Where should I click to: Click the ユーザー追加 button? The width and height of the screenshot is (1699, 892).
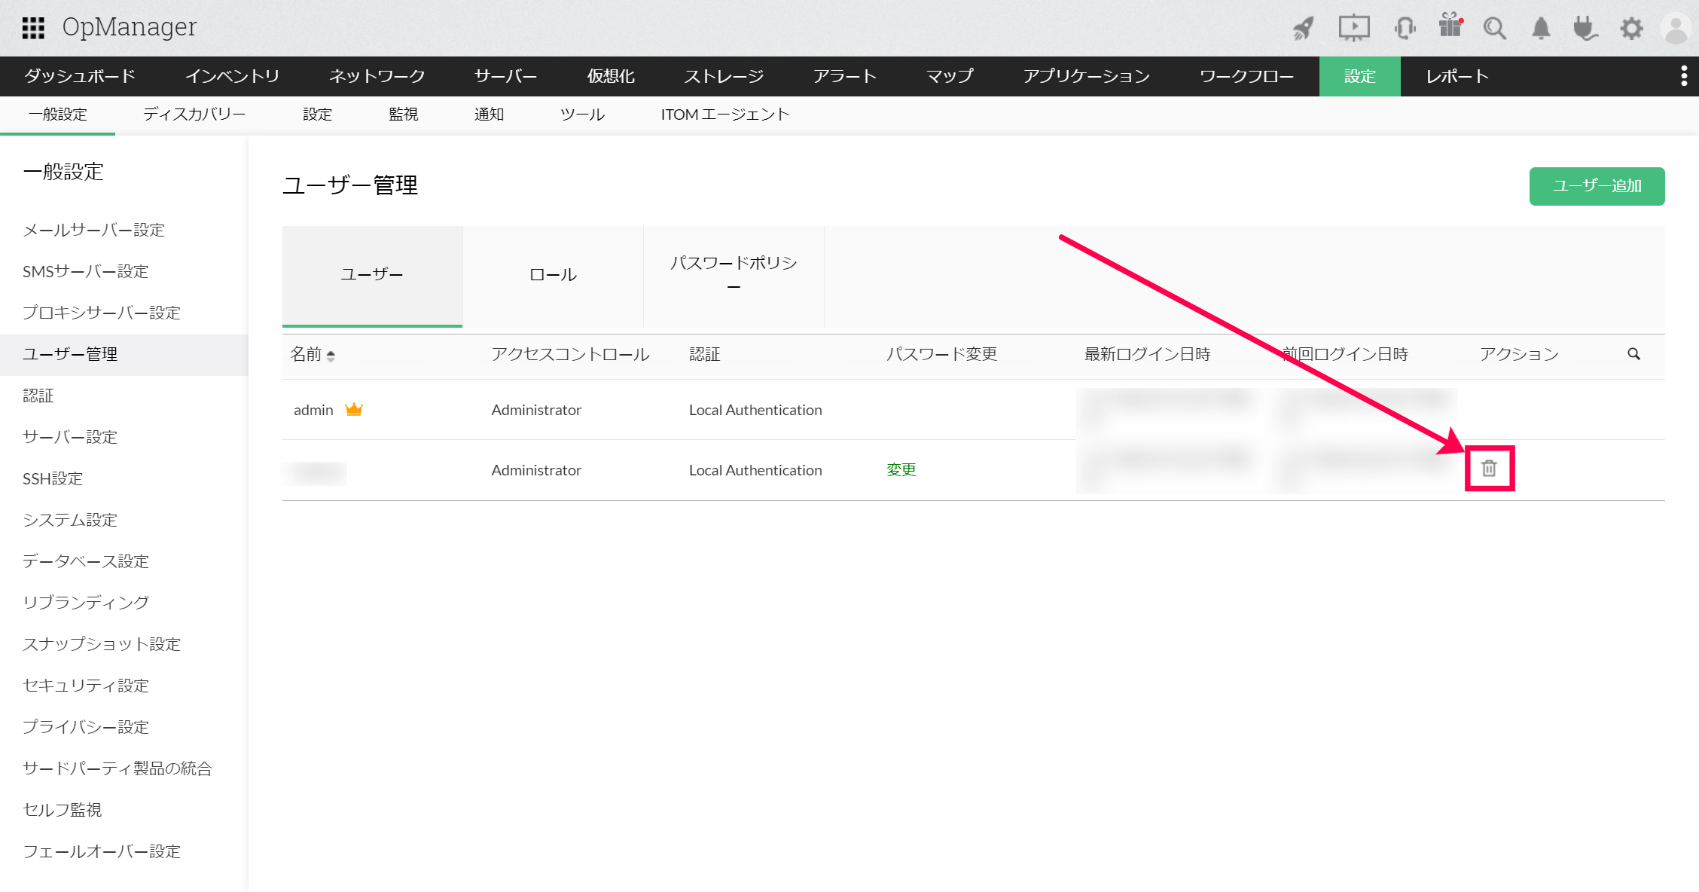click(1597, 186)
